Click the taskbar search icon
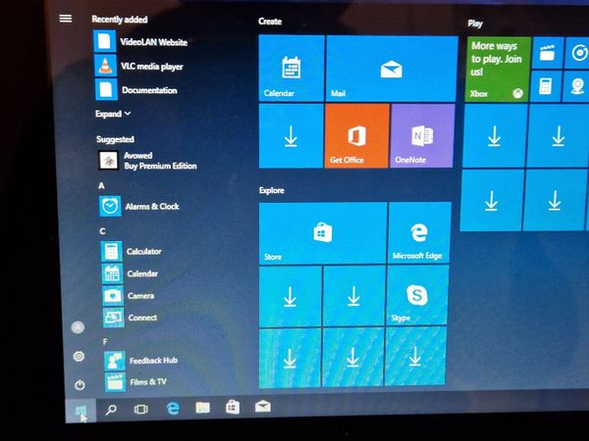The height and width of the screenshot is (441, 589). click(x=111, y=408)
